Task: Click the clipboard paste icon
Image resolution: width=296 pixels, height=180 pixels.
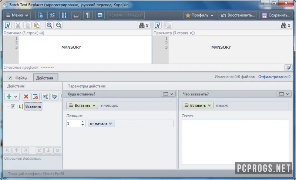Action: (x=37, y=25)
